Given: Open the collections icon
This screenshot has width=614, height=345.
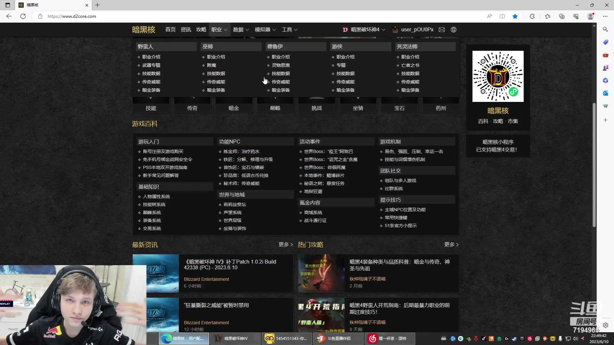Looking at the screenshot, I should click(562, 16).
